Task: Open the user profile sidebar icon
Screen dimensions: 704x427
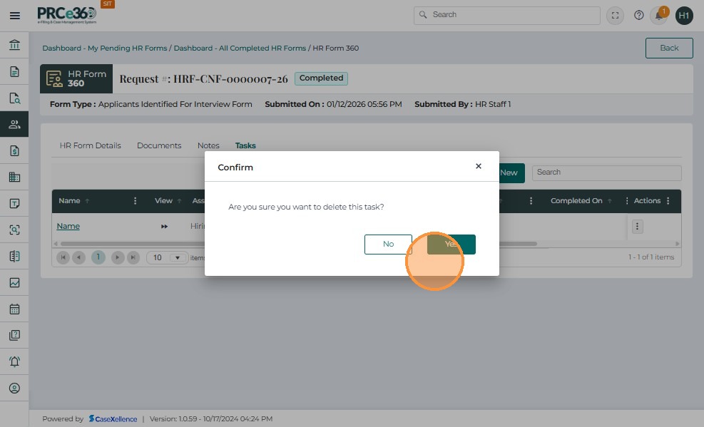Action: coord(14,388)
